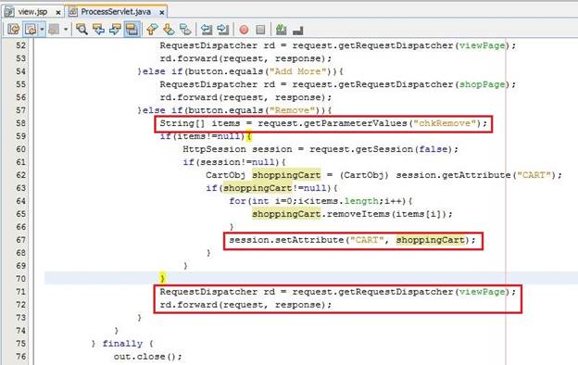578x365 pixels.
Task: Open the Forward history dropdown arrow
Action: 66,29
